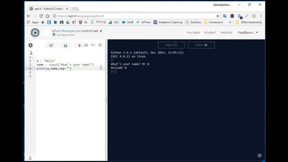Click the cloud upload icon in the editor toolbar
The height and width of the screenshot is (162, 288).
pos(86,45)
